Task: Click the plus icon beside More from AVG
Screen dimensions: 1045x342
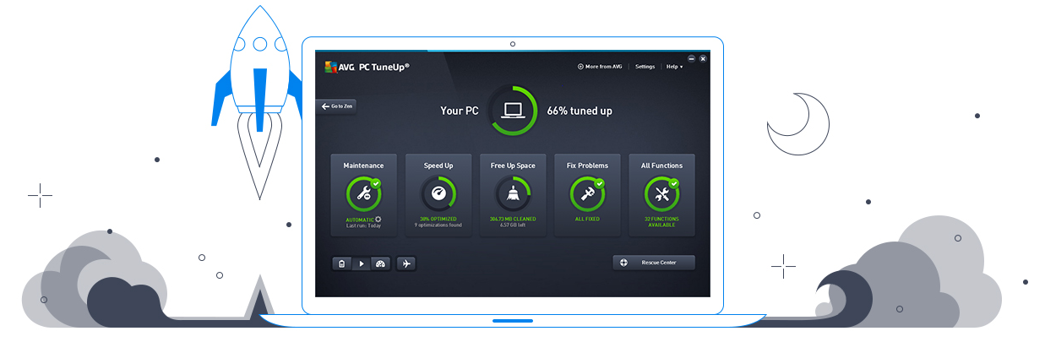Action: pos(580,67)
